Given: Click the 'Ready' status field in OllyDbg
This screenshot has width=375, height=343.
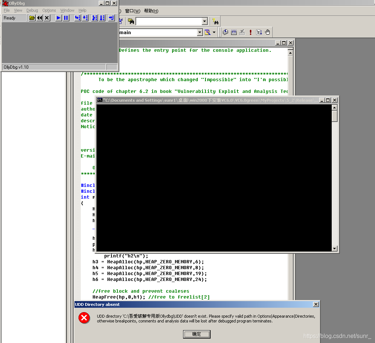Looking at the screenshot, I should tap(14, 18).
